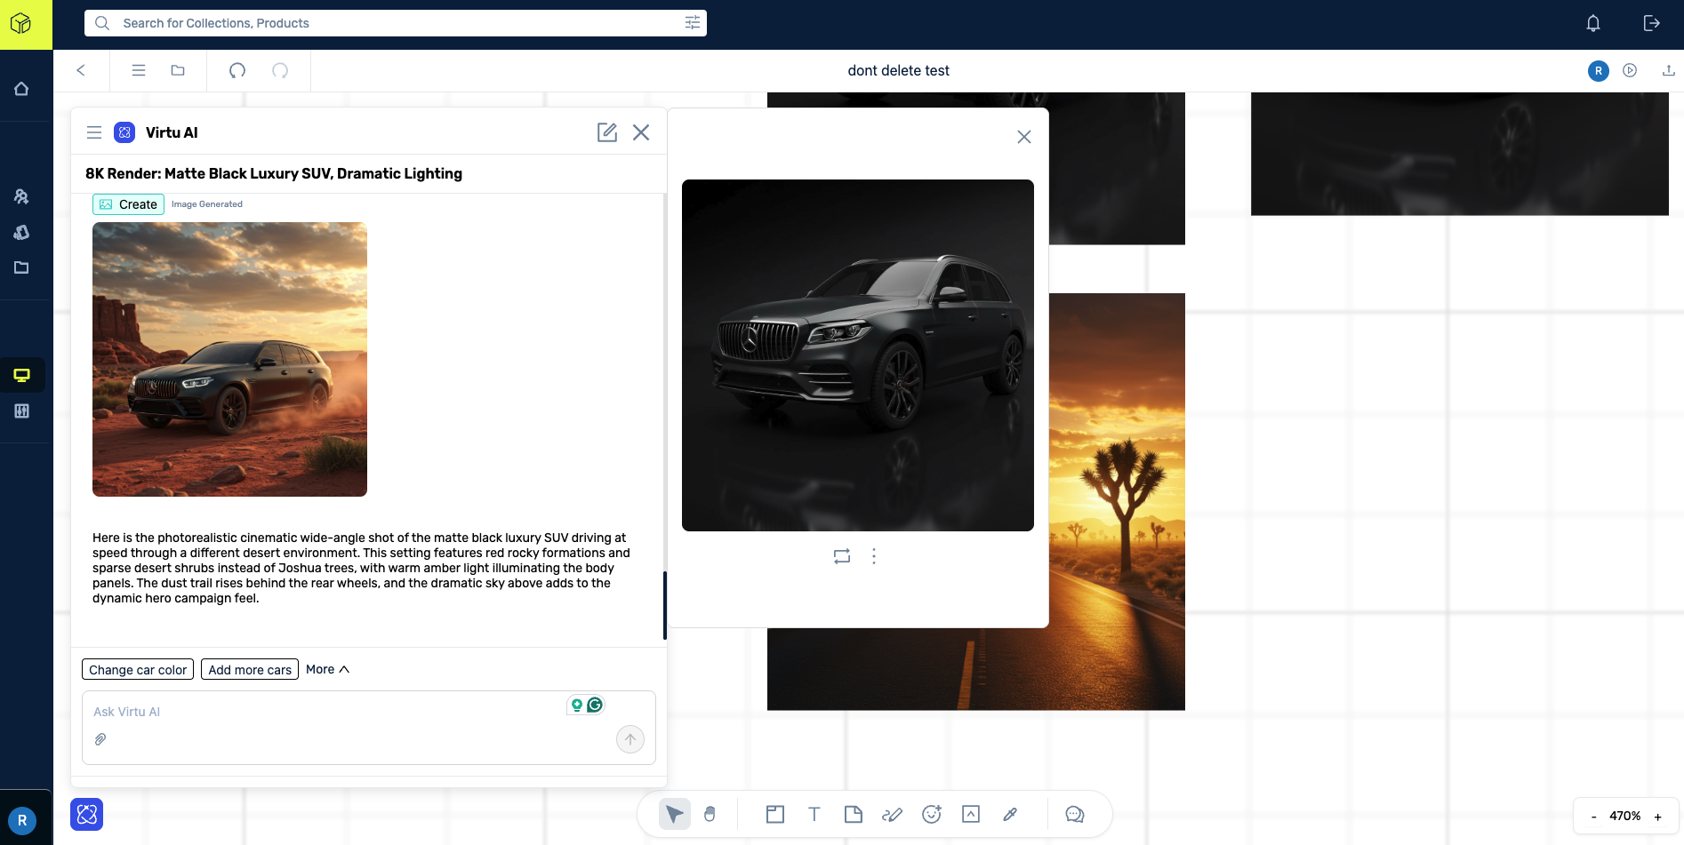
Task: Select the Create tab above generated image
Action: tap(128, 203)
